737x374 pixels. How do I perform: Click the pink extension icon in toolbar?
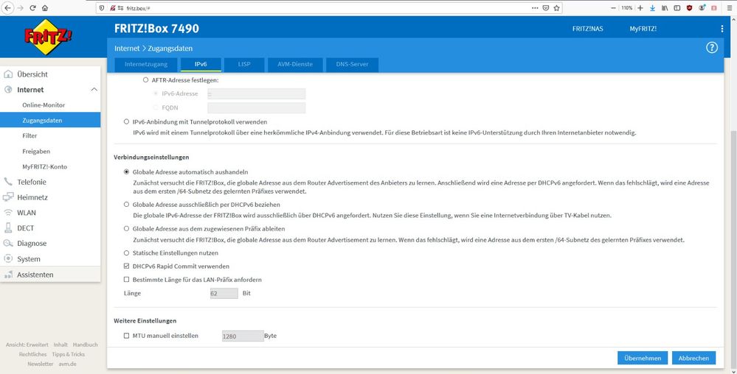(x=714, y=8)
